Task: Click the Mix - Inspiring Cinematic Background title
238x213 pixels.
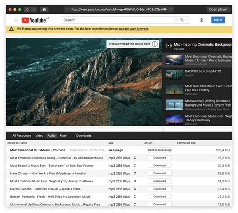Action: (x=203, y=44)
